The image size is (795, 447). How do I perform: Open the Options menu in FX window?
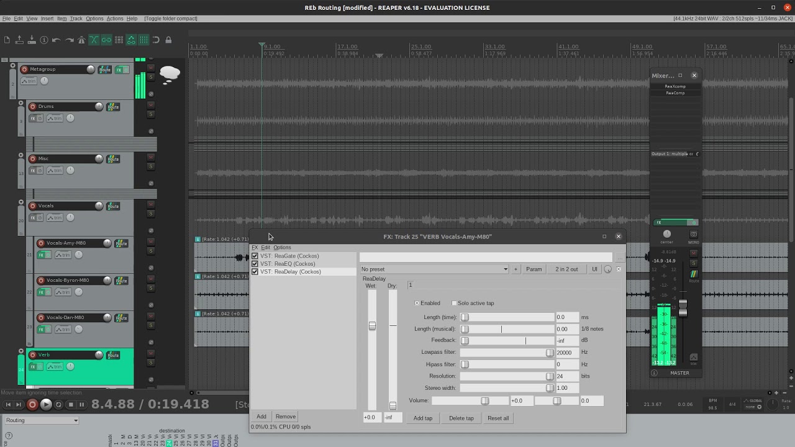coord(282,248)
